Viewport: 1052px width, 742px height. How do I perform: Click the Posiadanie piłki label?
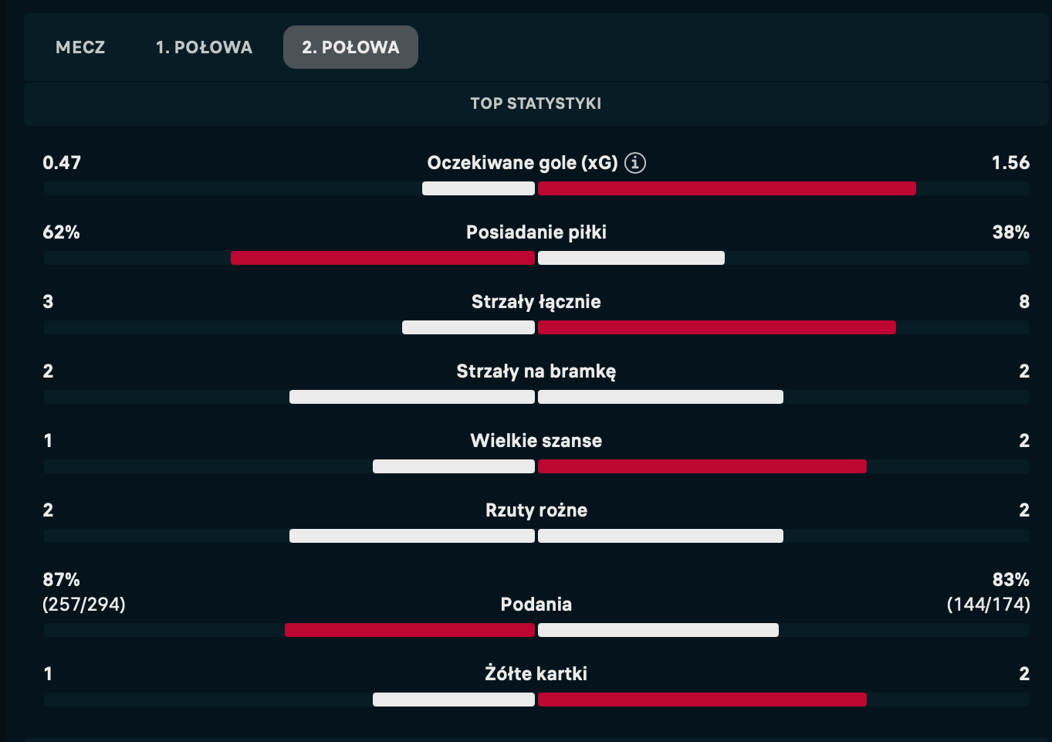(536, 232)
